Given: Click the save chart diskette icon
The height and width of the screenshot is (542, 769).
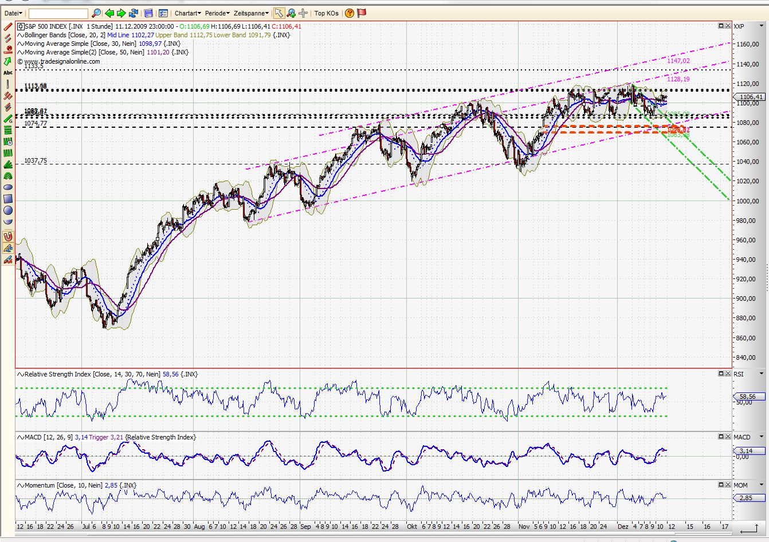Looking at the screenshot, I should [149, 13].
